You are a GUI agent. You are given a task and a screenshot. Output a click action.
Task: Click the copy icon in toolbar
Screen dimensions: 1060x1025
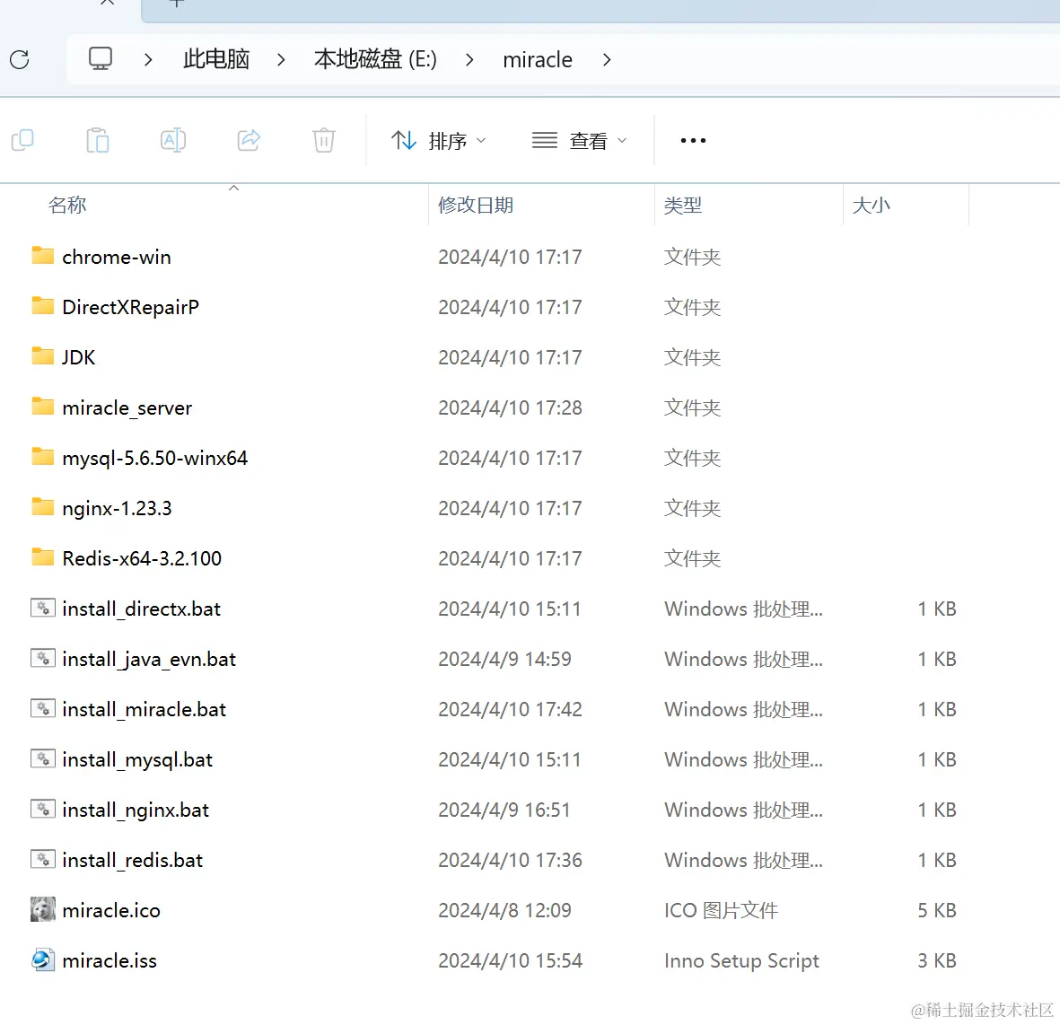click(22, 140)
